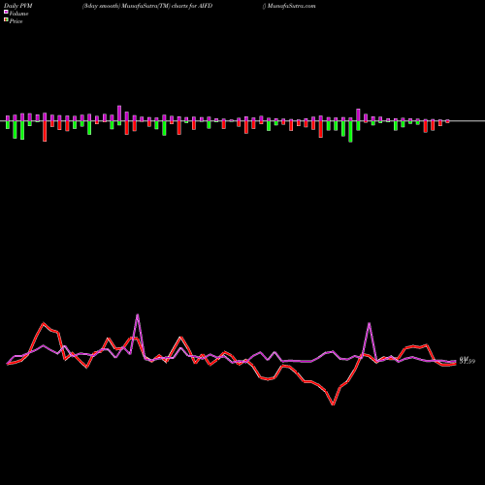Click the starting point of both lines
The height and width of the screenshot is (485, 485).
[8, 364]
